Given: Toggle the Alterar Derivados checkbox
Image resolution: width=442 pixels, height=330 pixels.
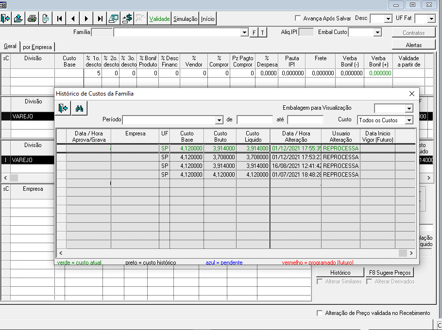Looking at the screenshot, I should (369, 281).
